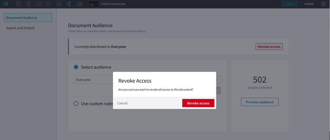Open the people collaborators icon
Image resolution: width=330 pixels, height=140 pixels.
coord(59,4)
